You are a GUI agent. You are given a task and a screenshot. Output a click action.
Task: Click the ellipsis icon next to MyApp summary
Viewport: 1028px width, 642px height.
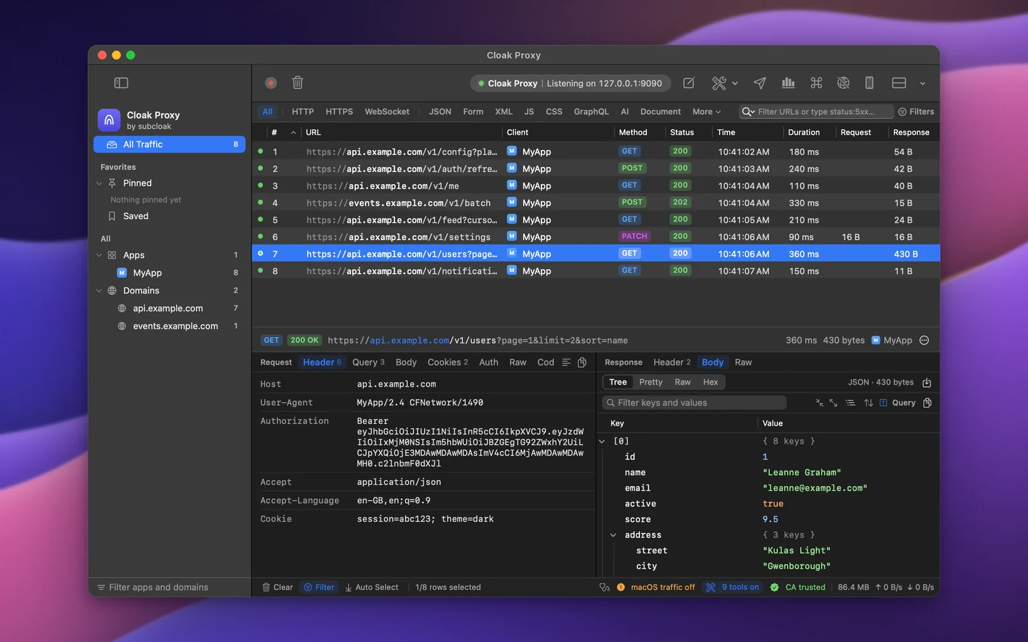pyautogui.click(x=925, y=340)
